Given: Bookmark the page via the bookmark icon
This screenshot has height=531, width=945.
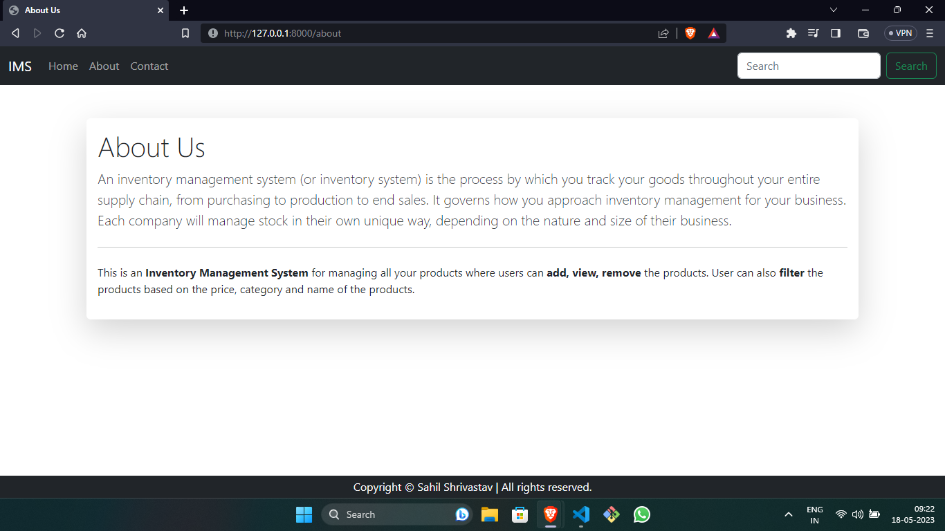Looking at the screenshot, I should [x=185, y=32].
